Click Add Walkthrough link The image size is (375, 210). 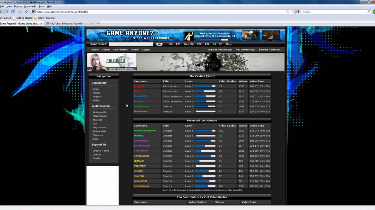[245, 50]
